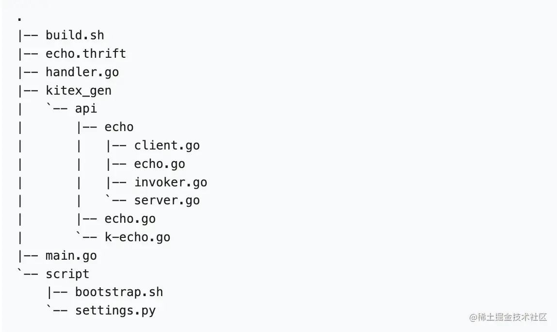
Task: Expand the kitex_gen directory
Action: point(78,90)
